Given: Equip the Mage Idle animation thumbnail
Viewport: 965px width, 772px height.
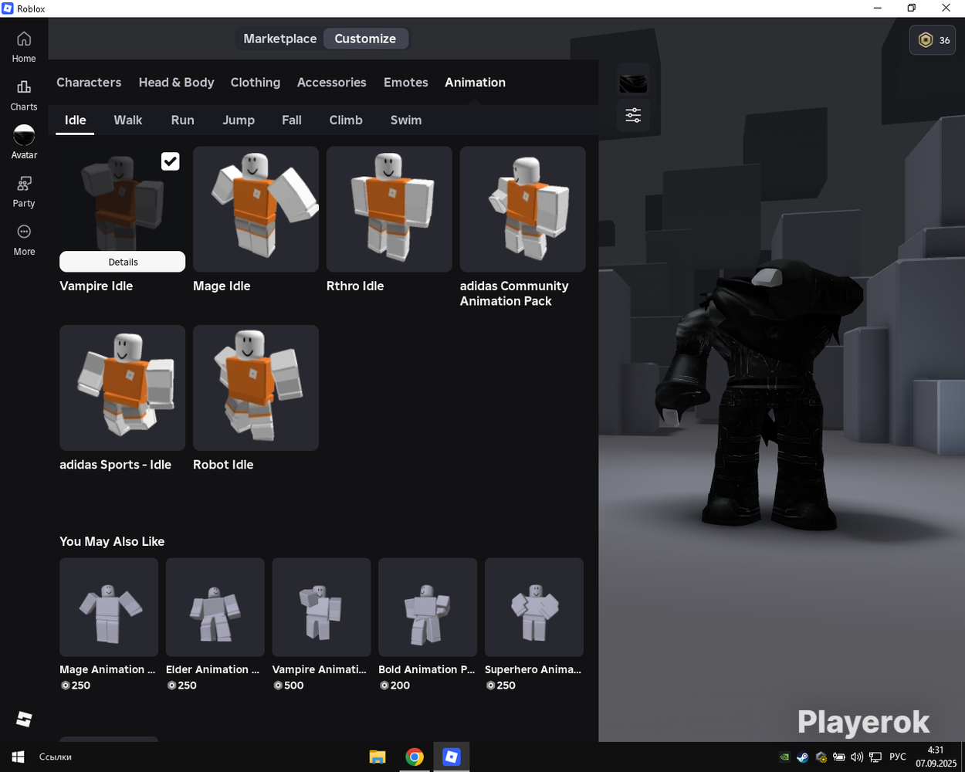Looking at the screenshot, I should coord(256,209).
